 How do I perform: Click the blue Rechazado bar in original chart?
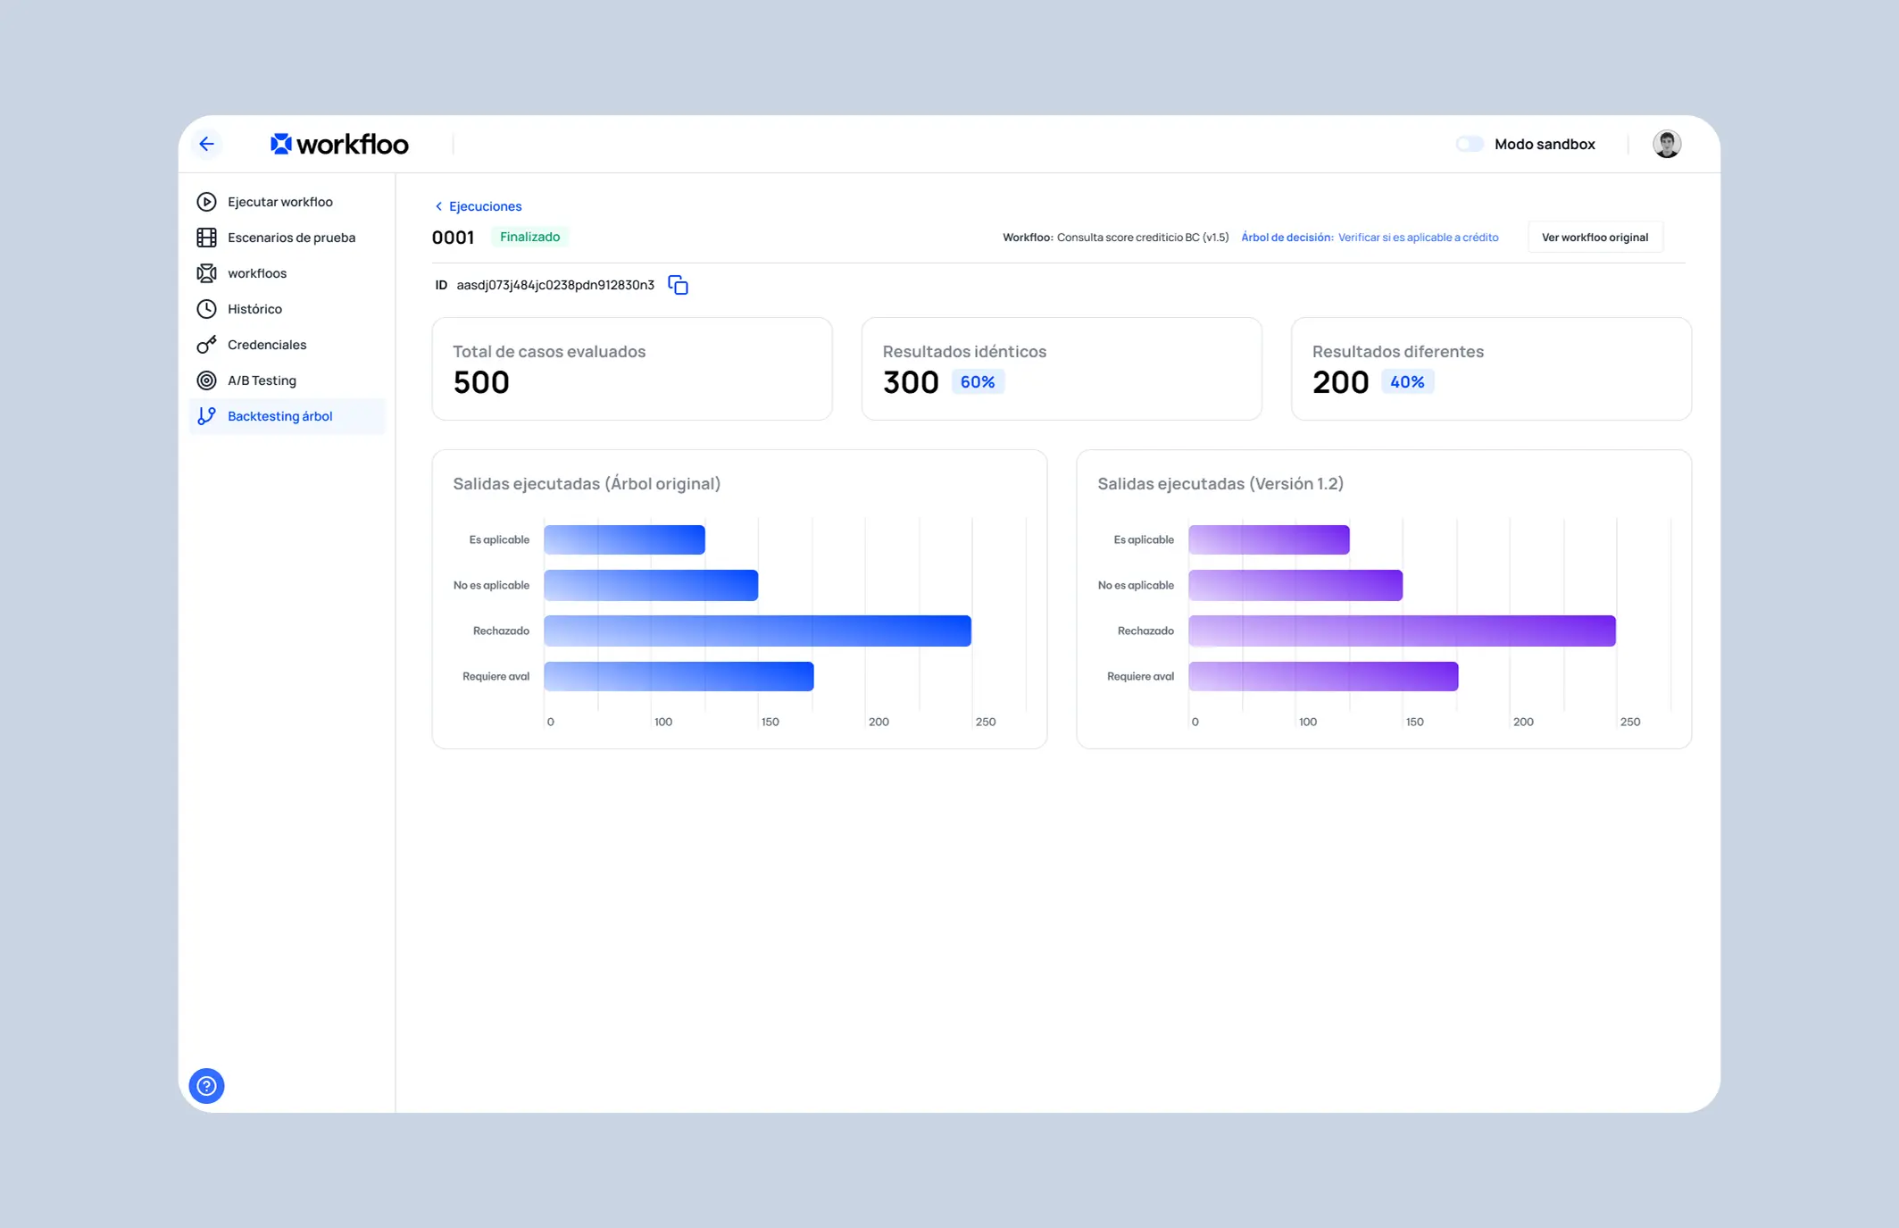pyautogui.click(x=757, y=631)
